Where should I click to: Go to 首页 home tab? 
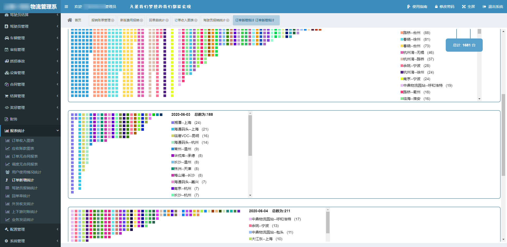coord(74,20)
